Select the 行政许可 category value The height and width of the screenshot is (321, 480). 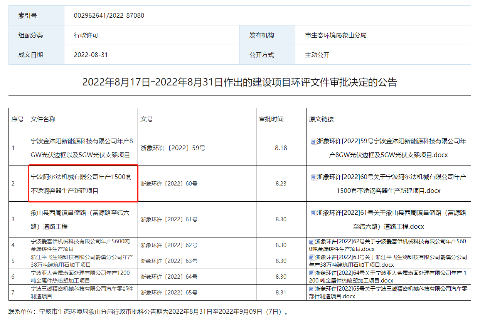pyautogui.click(x=86, y=35)
